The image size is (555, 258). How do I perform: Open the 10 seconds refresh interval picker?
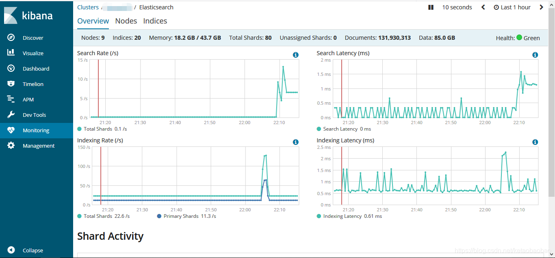(457, 7)
